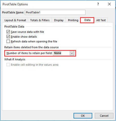Open help with the question mark icon
The image size is (116, 121).
(x=98, y=4)
